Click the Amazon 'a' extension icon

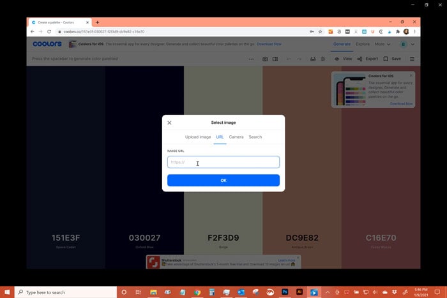coord(339,32)
